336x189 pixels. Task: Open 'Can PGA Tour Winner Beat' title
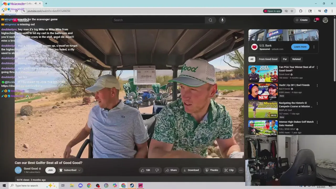pos(296,69)
